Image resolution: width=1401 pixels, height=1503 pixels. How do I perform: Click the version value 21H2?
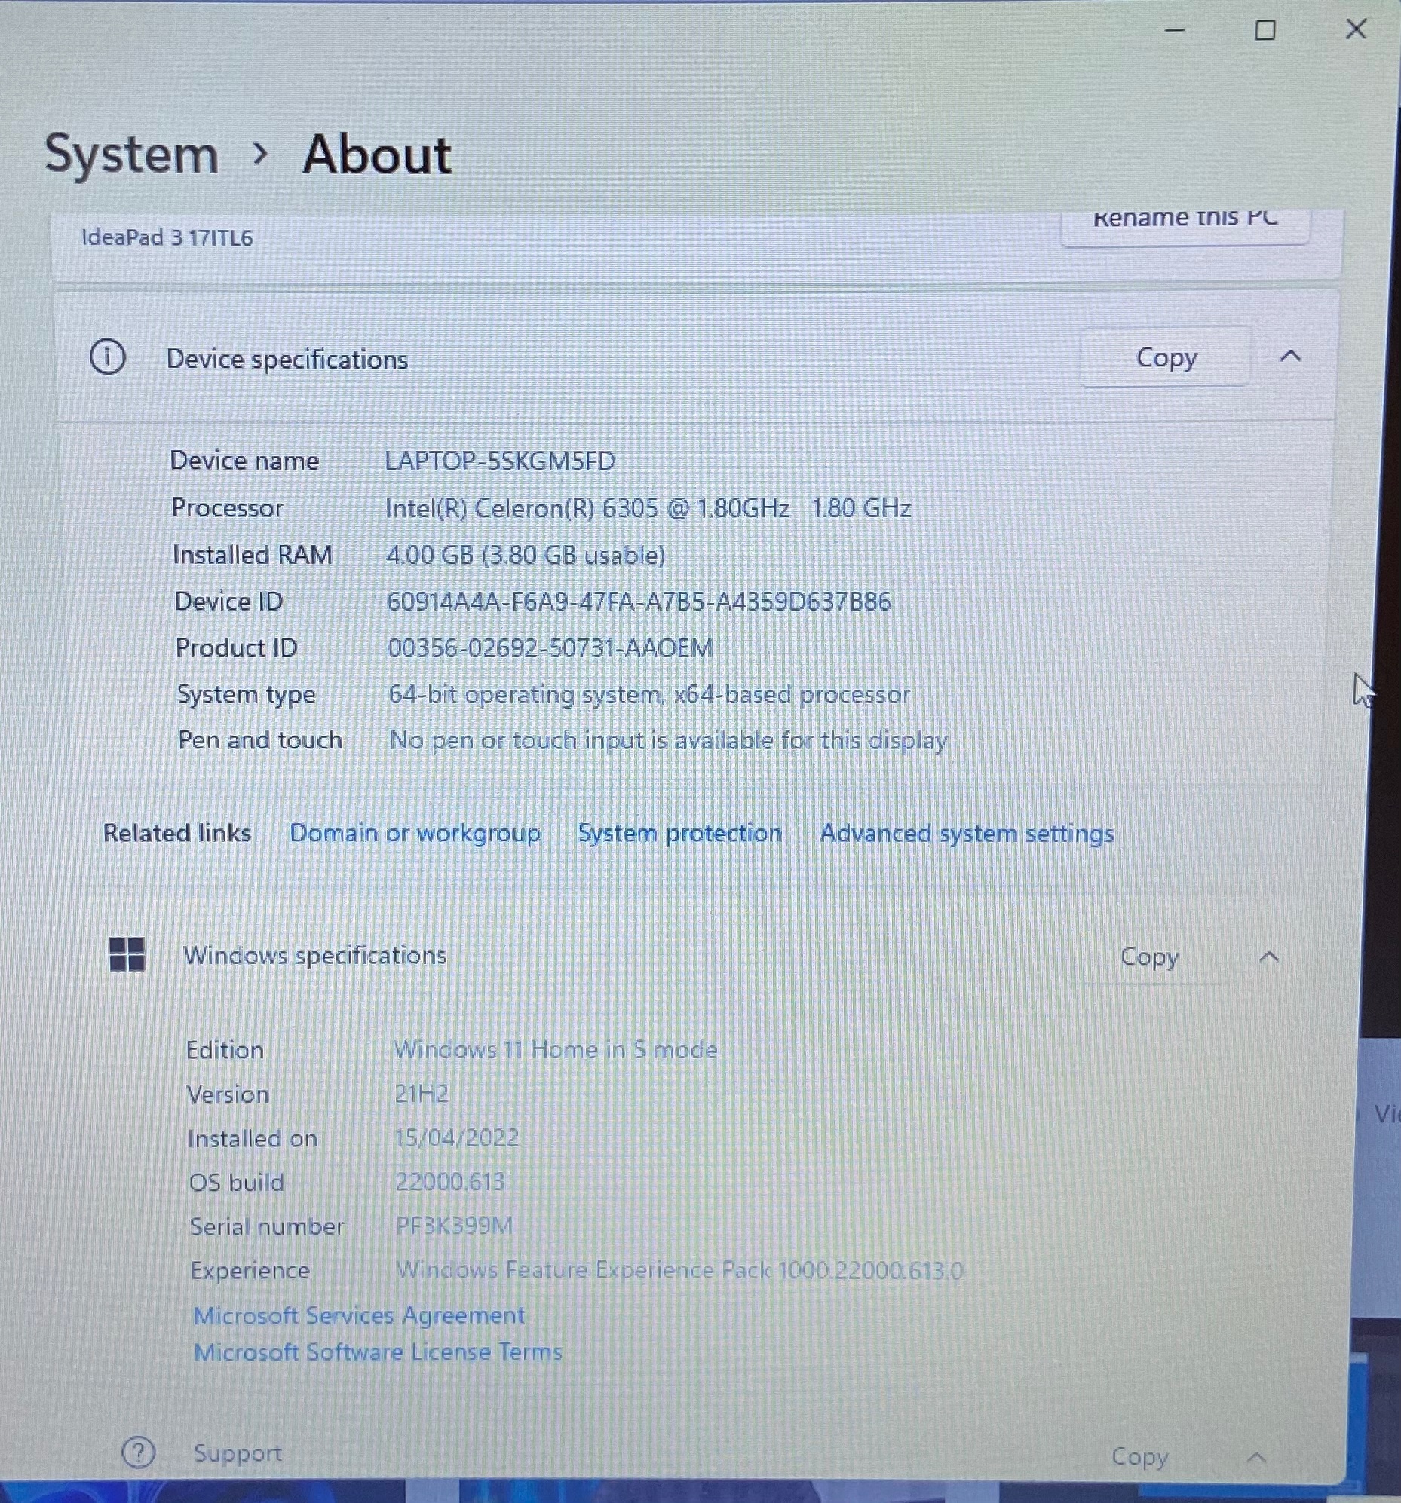coord(422,1093)
